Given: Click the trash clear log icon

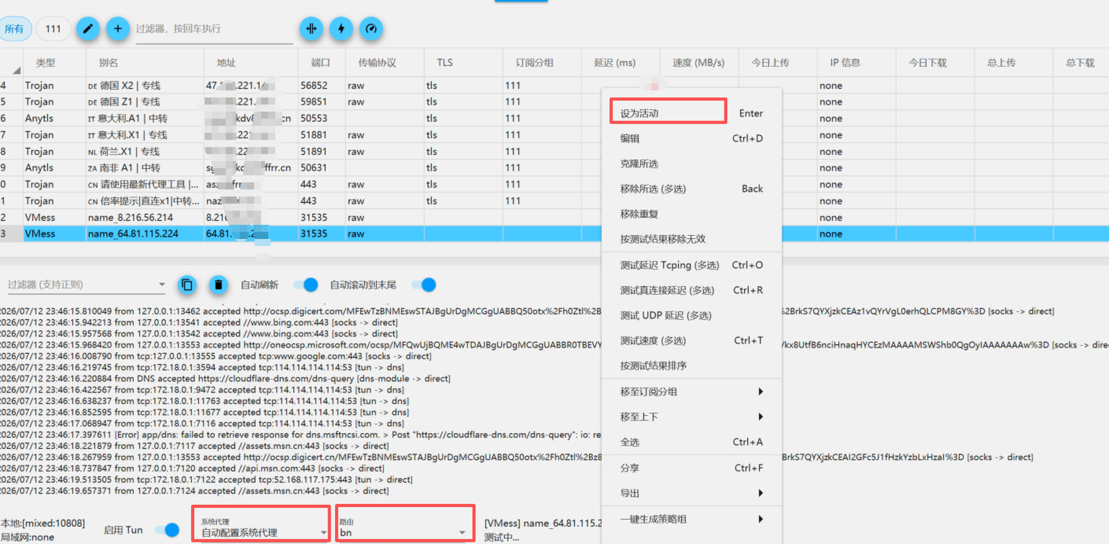Looking at the screenshot, I should (219, 285).
